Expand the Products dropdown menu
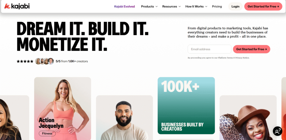 click(x=149, y=7)
